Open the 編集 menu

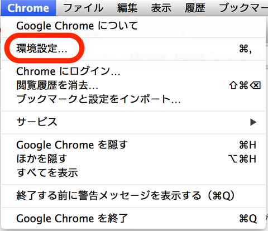click(127, 8)
